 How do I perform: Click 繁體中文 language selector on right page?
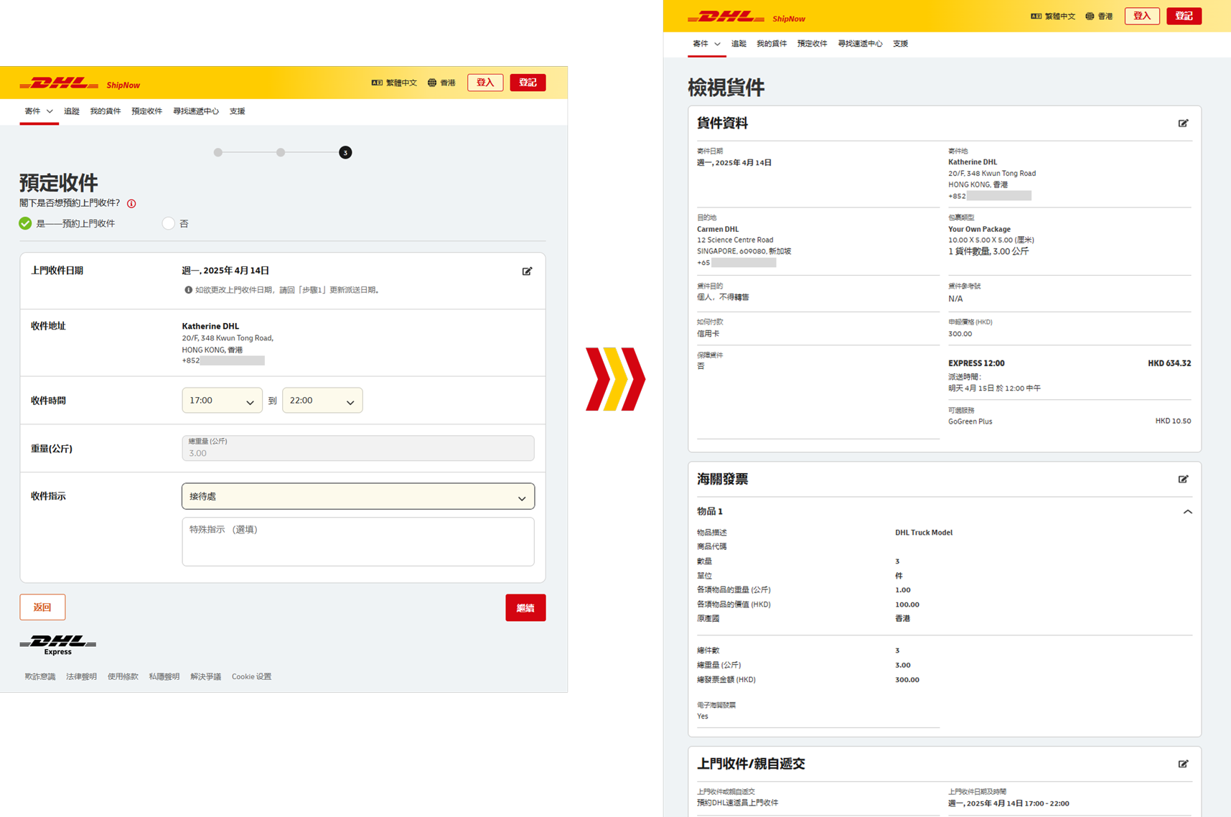[x=1059, y=16]
